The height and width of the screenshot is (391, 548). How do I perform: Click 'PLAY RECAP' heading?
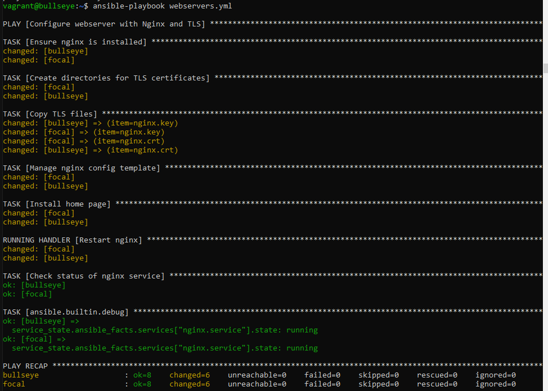coord(25,366)
